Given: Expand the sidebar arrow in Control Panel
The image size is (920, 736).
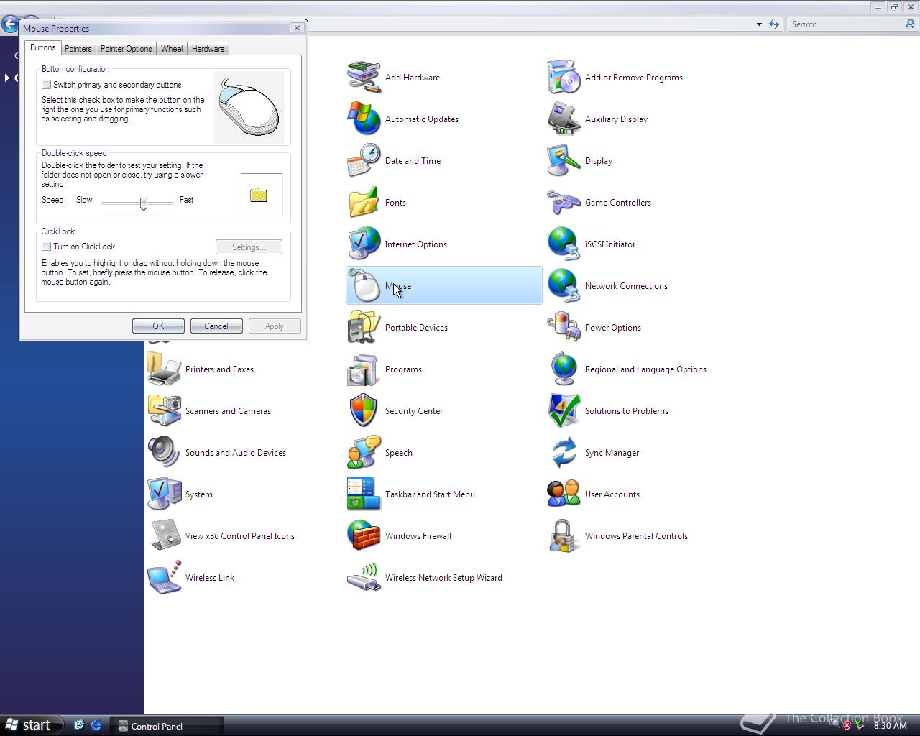Looking at the screenshot, I should (6, 78).
